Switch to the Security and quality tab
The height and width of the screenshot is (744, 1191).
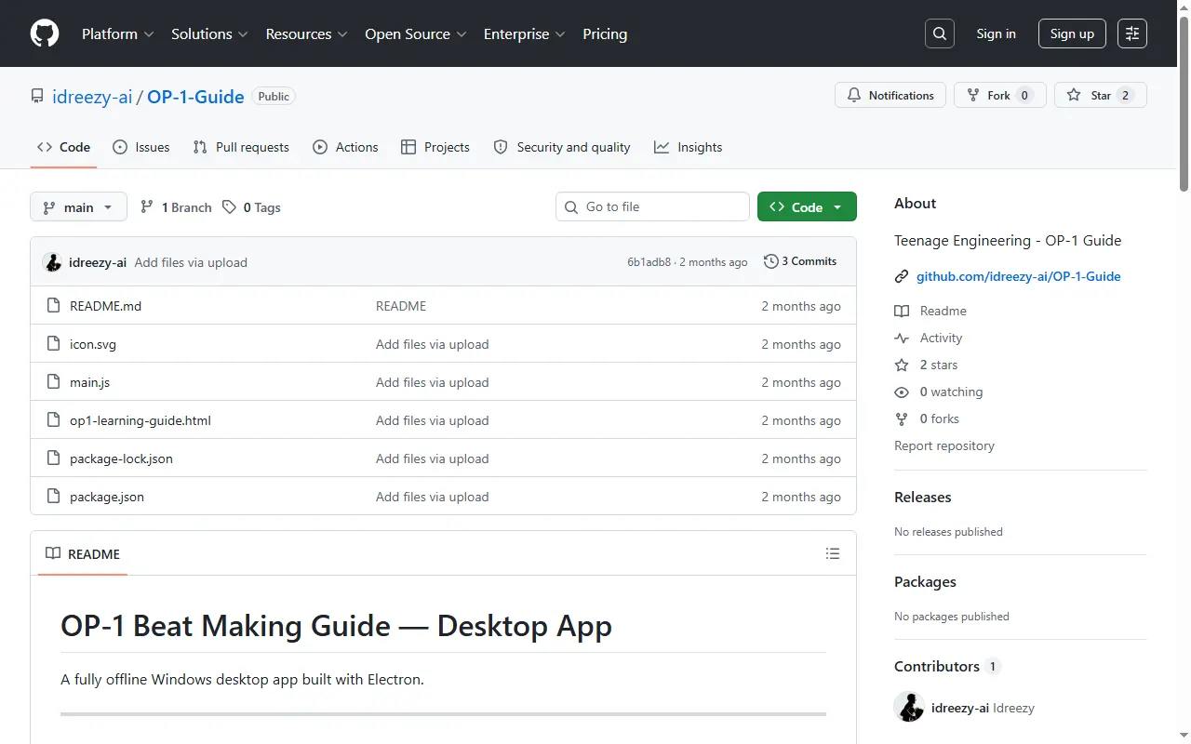(562, 147)
